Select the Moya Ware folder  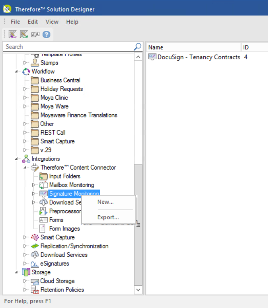55,106
